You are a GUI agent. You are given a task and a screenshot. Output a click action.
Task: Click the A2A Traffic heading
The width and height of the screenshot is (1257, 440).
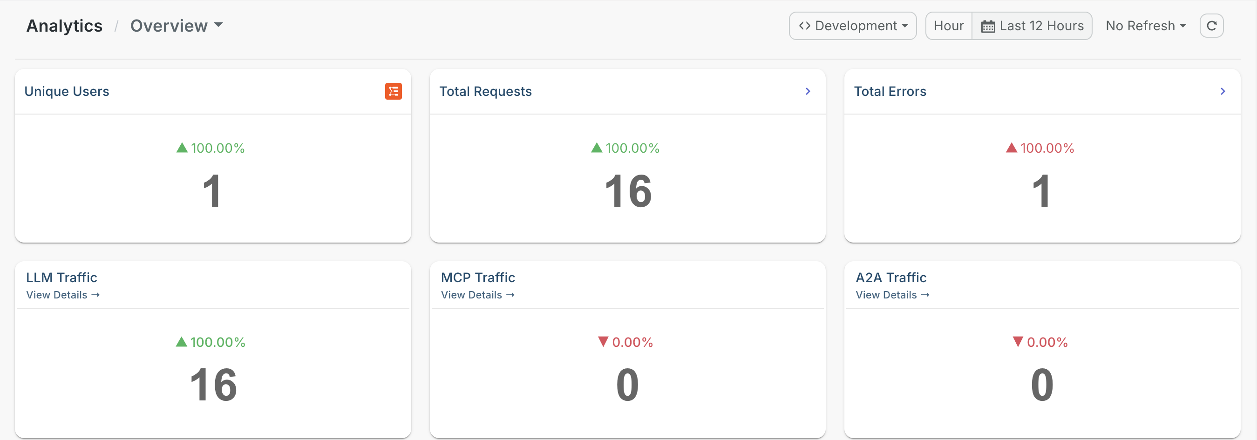[891, 278]
